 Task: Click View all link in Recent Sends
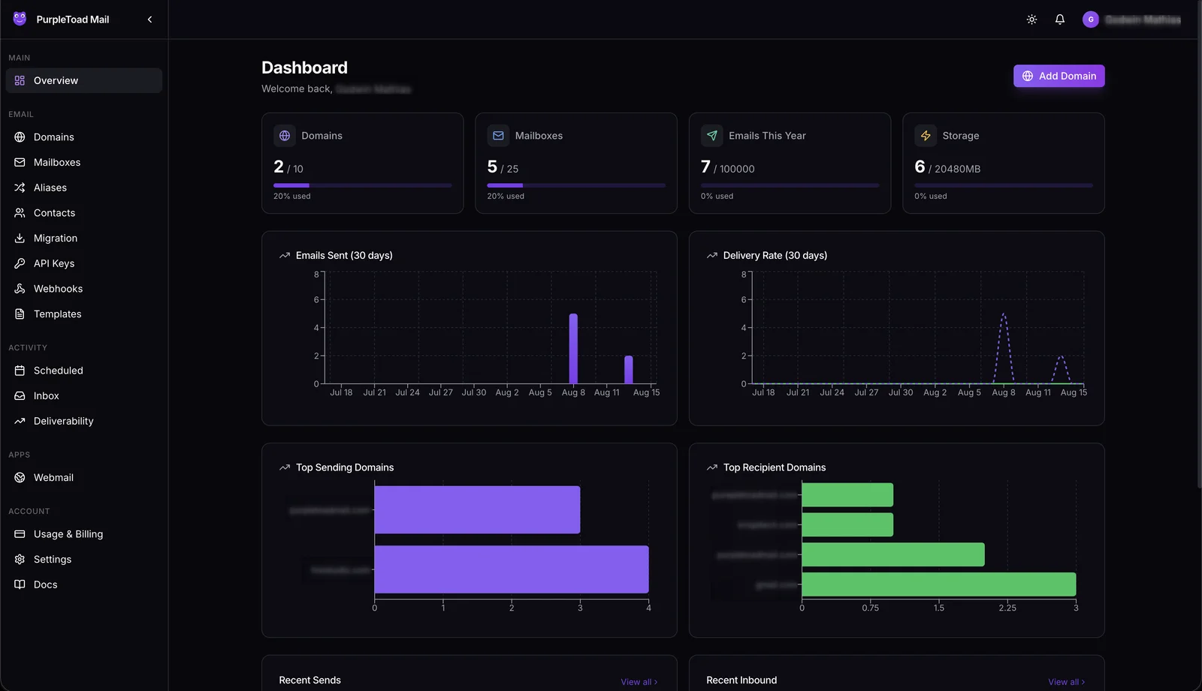[x=639, y=682]
